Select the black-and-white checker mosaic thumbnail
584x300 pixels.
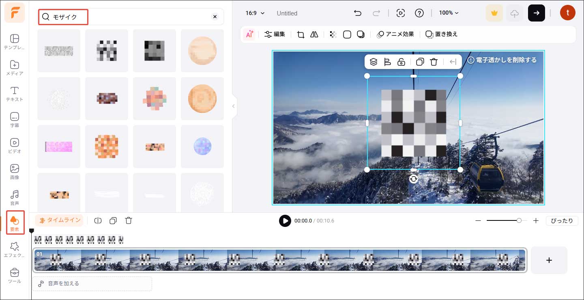pyautogui.click(x=107, y=51)
